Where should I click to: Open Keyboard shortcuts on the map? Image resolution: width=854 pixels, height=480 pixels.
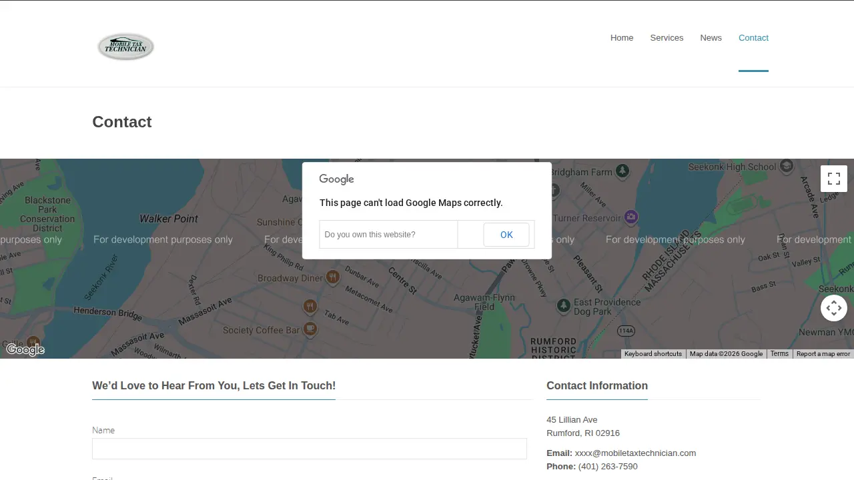coord(653,354)
